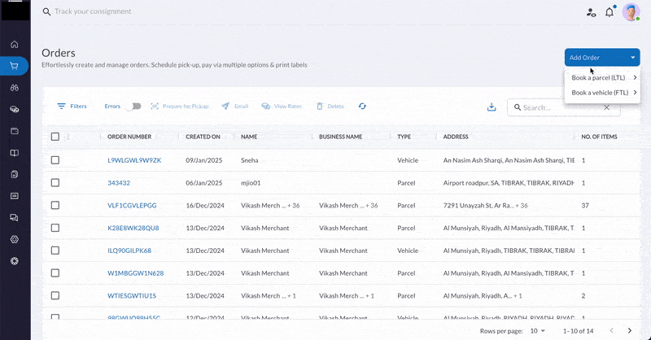
Task: Open the address book icon in sidebar
Action: [x=15, y=153]
